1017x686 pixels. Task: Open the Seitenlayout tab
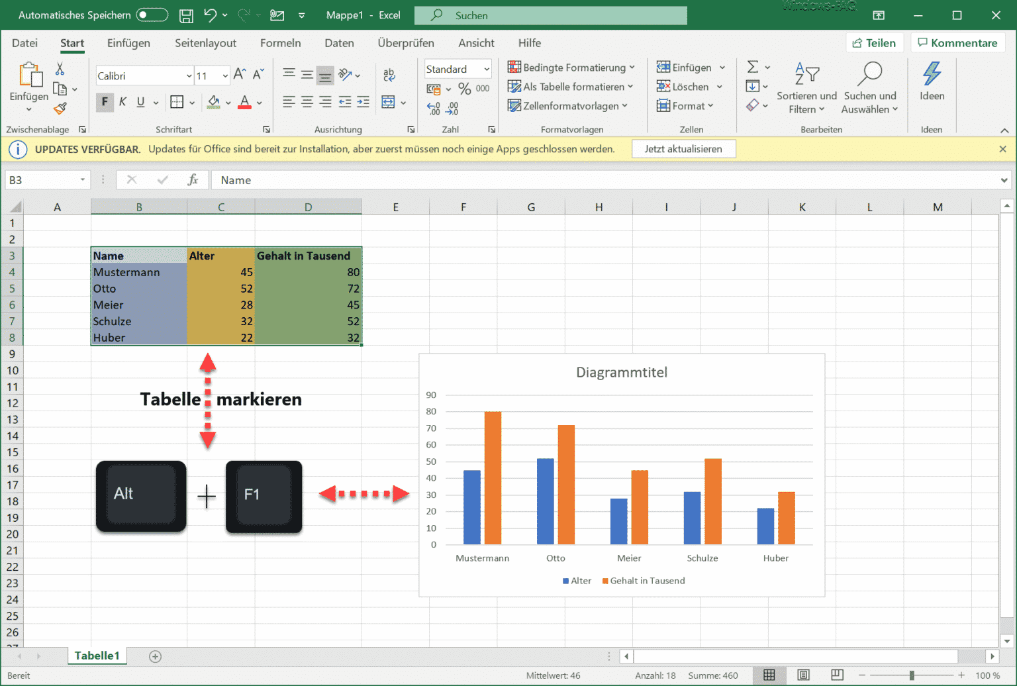coord(205,43)
